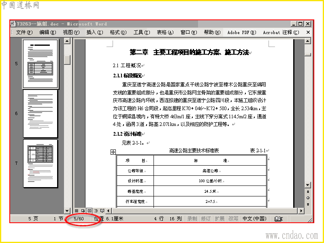Viewport: 324px width, 243px height.
Task: Open the 文件(F) menu
Action: [x=24, y=32]
